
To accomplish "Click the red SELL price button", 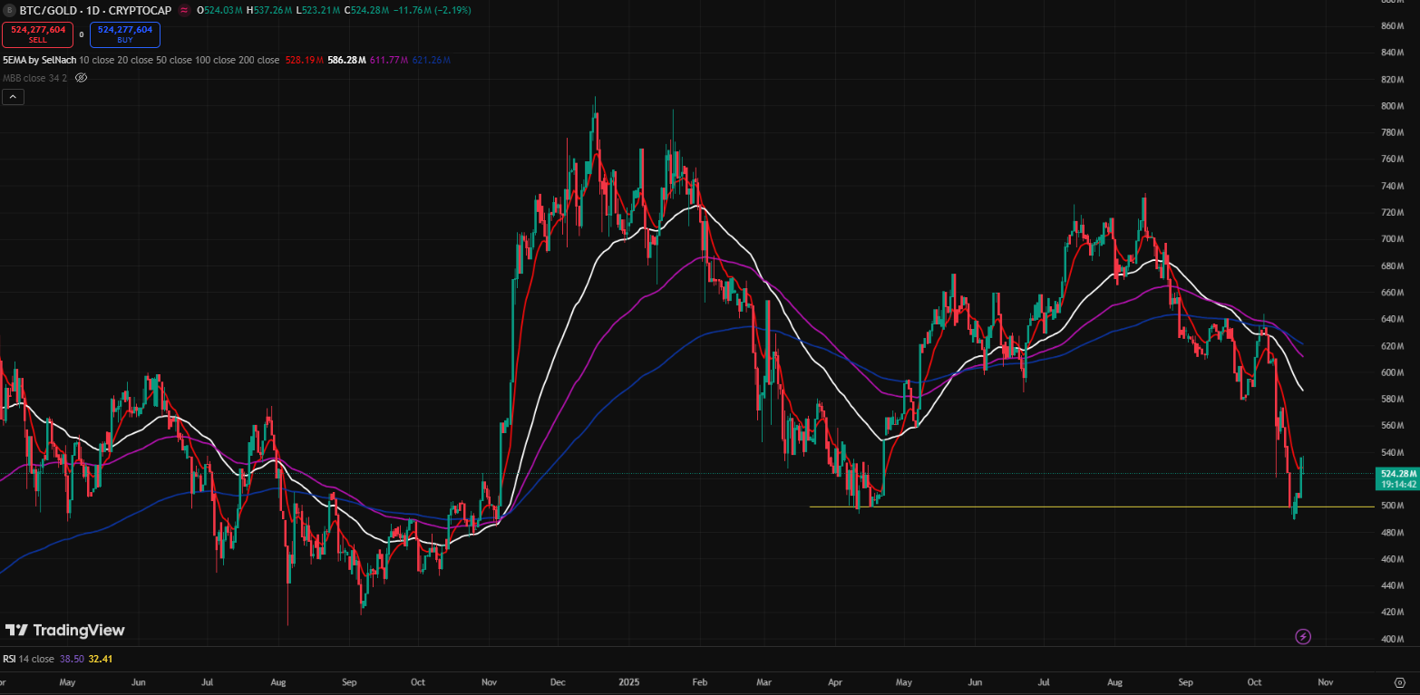I will [37, 34].
